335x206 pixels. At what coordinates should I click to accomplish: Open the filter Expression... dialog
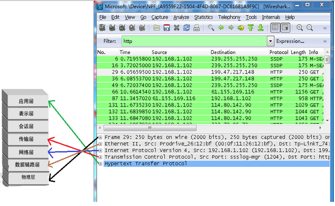[x=290, y=41]
